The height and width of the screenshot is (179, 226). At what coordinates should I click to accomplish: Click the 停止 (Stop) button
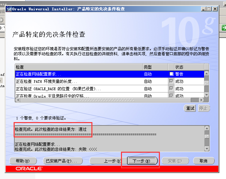click(204, 108)
